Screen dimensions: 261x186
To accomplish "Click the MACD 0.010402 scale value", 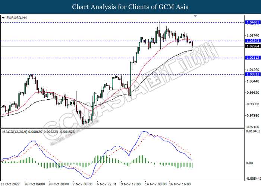I will click(253, 131).
